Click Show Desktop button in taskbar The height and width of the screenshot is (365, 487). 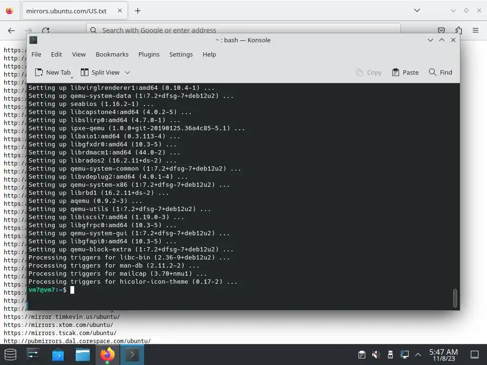click(475, 355)
